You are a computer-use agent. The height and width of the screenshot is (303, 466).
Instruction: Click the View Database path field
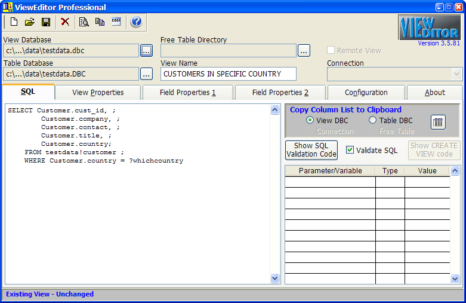pos(71,51)
